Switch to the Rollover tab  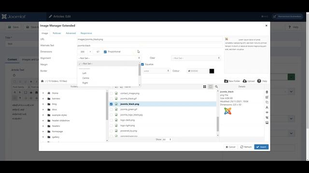57,33
